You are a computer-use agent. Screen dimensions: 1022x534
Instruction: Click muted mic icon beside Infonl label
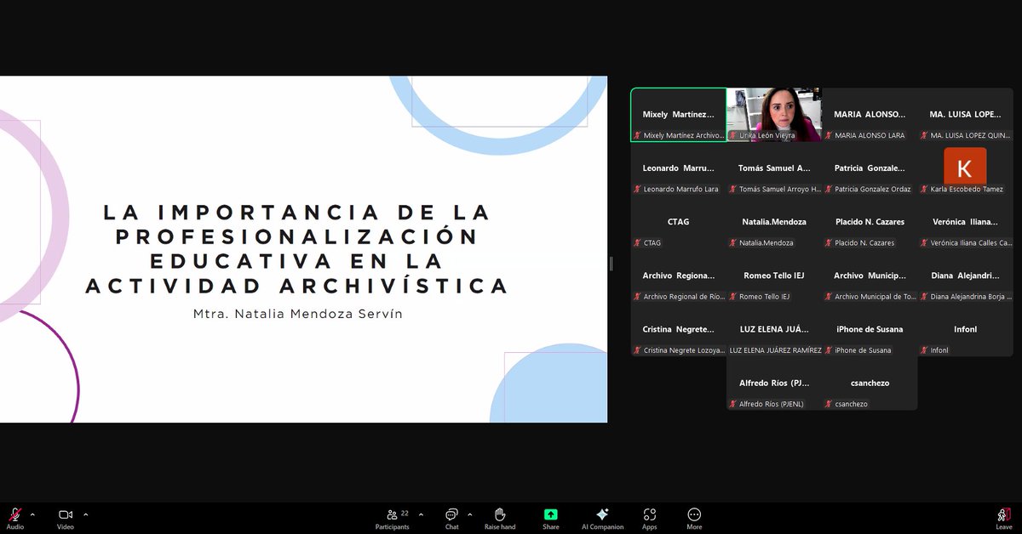tap(925, 349)
